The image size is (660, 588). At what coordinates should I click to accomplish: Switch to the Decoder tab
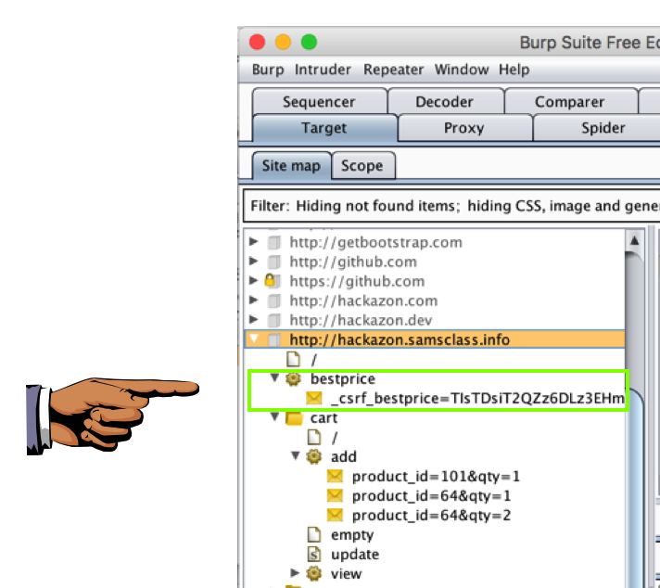[x=445, y=101]
